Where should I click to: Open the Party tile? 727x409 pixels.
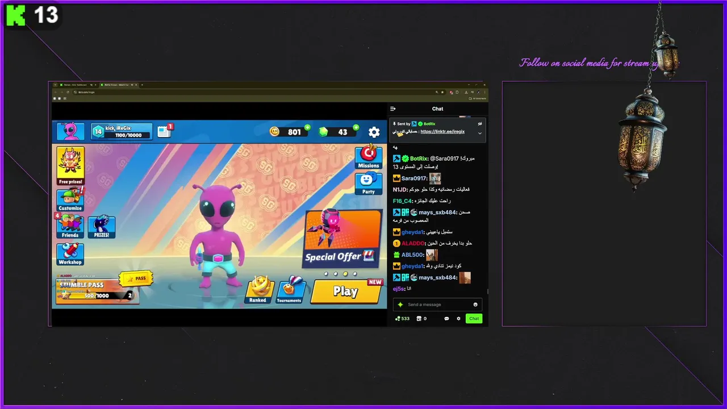point(369,183)
